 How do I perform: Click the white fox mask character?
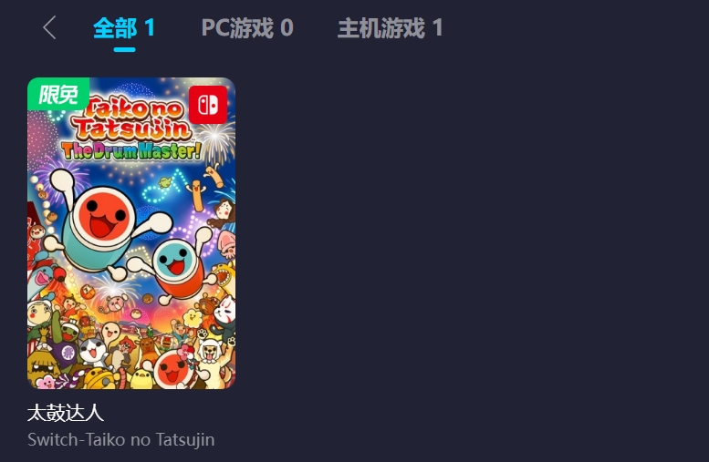coord(224,310)
